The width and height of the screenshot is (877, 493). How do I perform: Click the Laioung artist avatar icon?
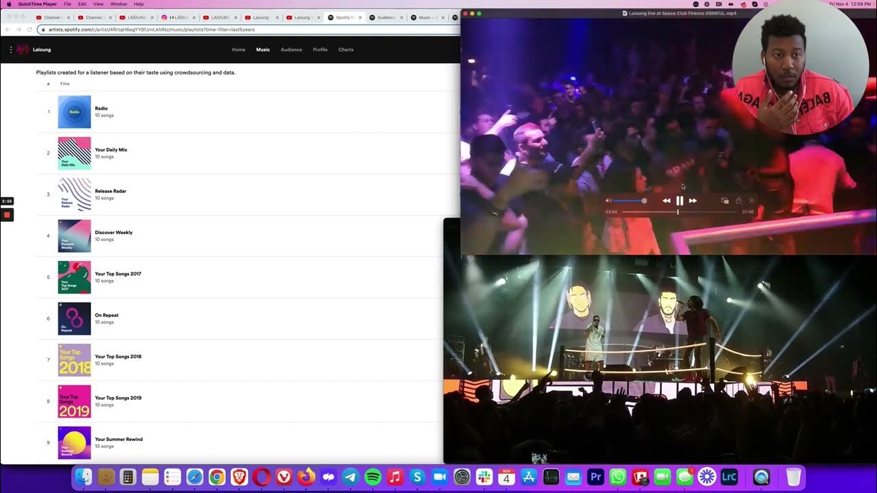pyautogui.click(x=23, y=49)
